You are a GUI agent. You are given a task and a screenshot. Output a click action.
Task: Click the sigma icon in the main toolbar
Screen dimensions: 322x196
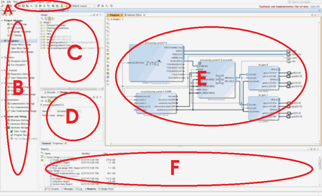pos(62,6)
